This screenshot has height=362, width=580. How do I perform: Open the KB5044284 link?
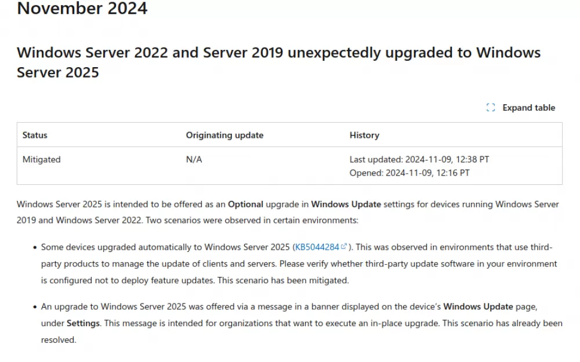tap(317, 247)
